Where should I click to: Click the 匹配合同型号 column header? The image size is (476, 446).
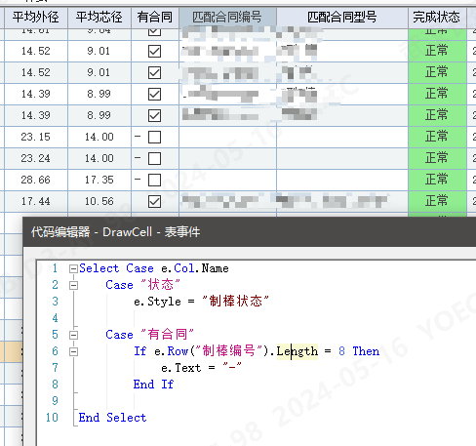[x=342, y=18]
